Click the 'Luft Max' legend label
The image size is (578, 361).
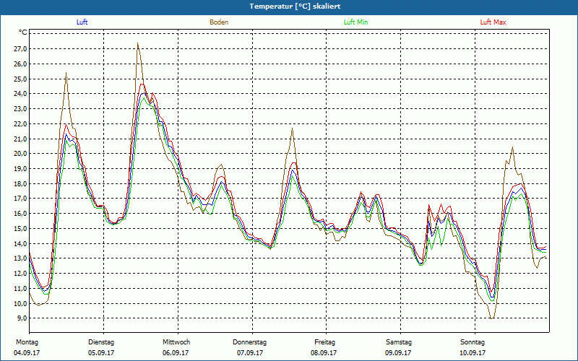[493, 22]
